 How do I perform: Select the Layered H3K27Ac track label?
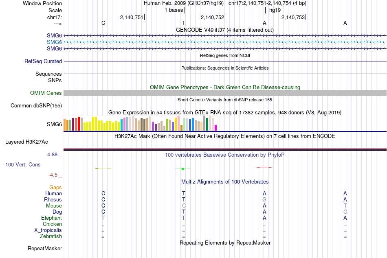26,142
